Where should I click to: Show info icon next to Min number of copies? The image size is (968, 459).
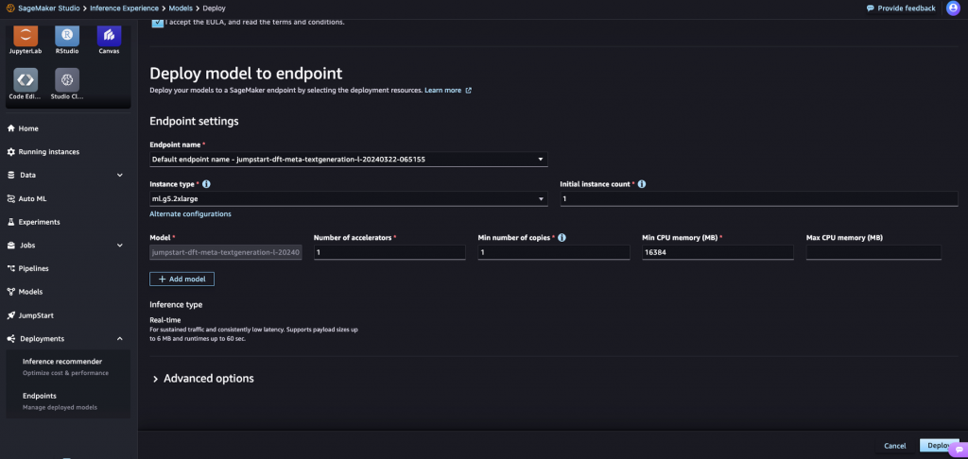pyautogui.click(x=562, y=237)
